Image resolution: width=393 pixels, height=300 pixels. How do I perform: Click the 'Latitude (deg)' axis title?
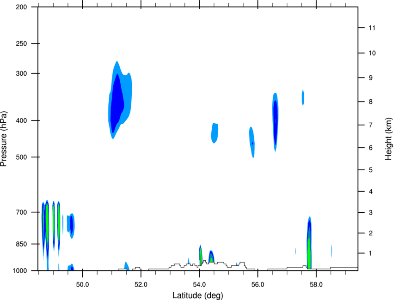(197, 295)
